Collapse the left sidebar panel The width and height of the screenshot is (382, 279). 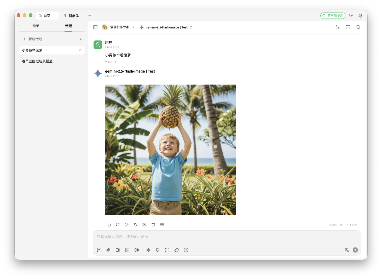tap(95, 27)
